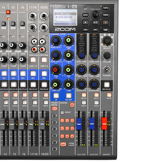The image size is (162, 162).
Task: Mute channel 17/18
Action: coord(35,95)
